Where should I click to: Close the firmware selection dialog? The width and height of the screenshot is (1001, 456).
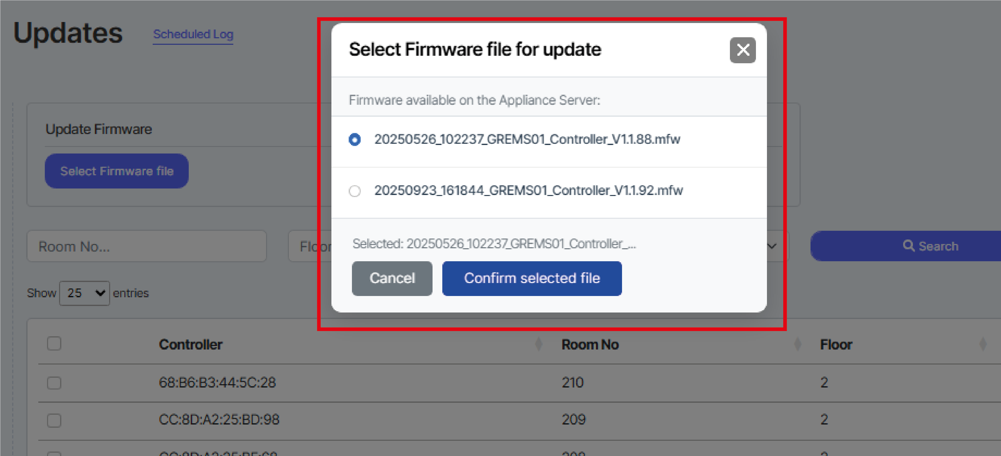pos(743,50)
